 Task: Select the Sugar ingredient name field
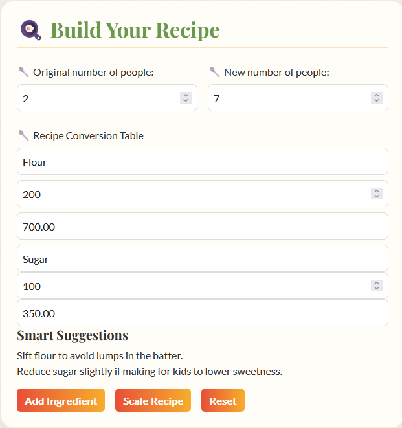click(203, 258)
